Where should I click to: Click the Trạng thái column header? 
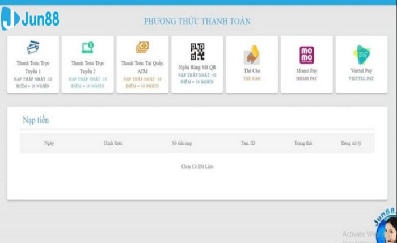click(303, 143)
